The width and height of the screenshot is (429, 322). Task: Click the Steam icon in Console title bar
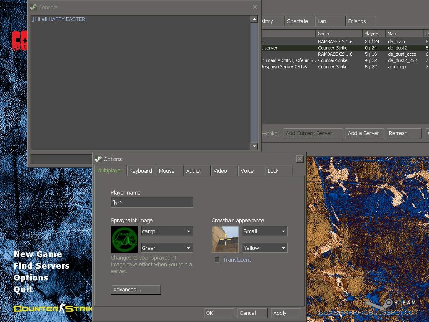[x=34, y=7]
